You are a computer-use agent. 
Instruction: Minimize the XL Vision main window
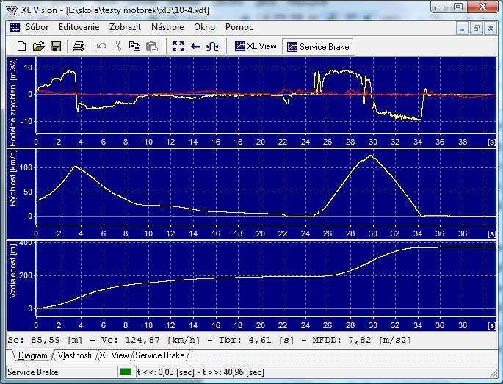coord(441,7)
